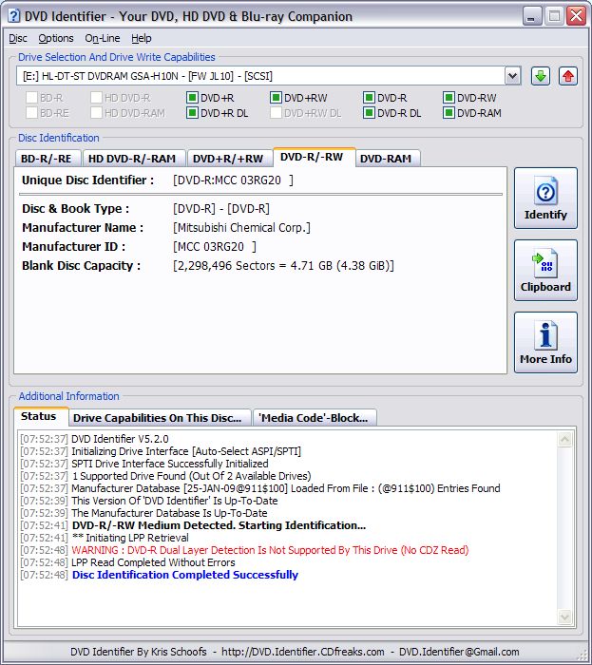Copy disc info with Clipboard button
This screenshot has width=592, height=665.
click(x=545, y=270)
